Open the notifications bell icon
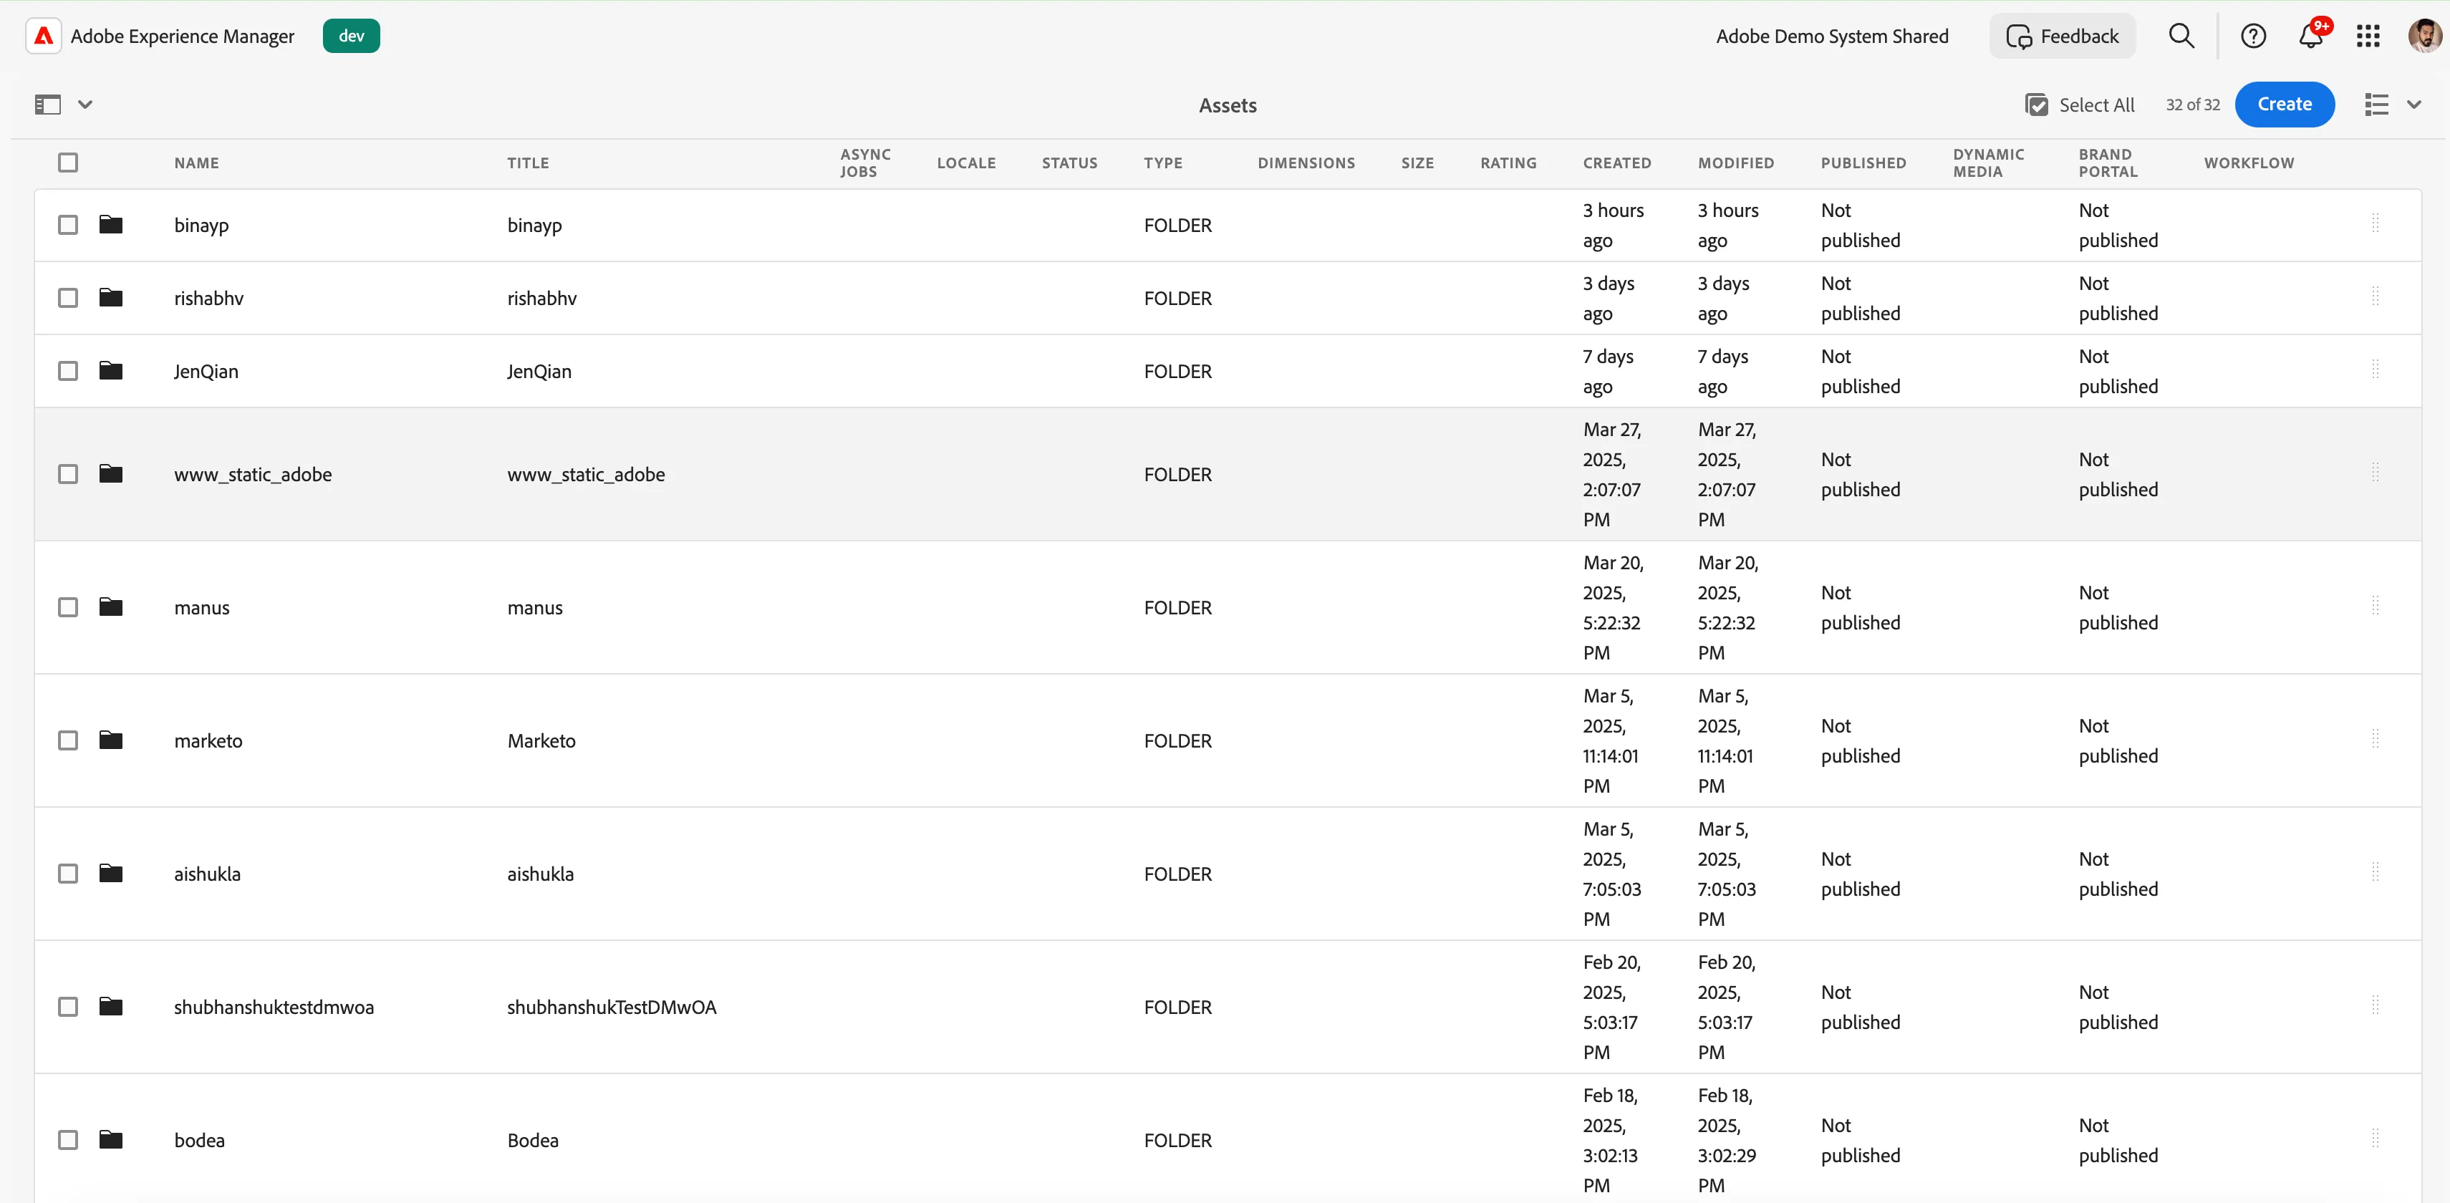The height and width of the screenshot is (1203, 2450). 2311,35
